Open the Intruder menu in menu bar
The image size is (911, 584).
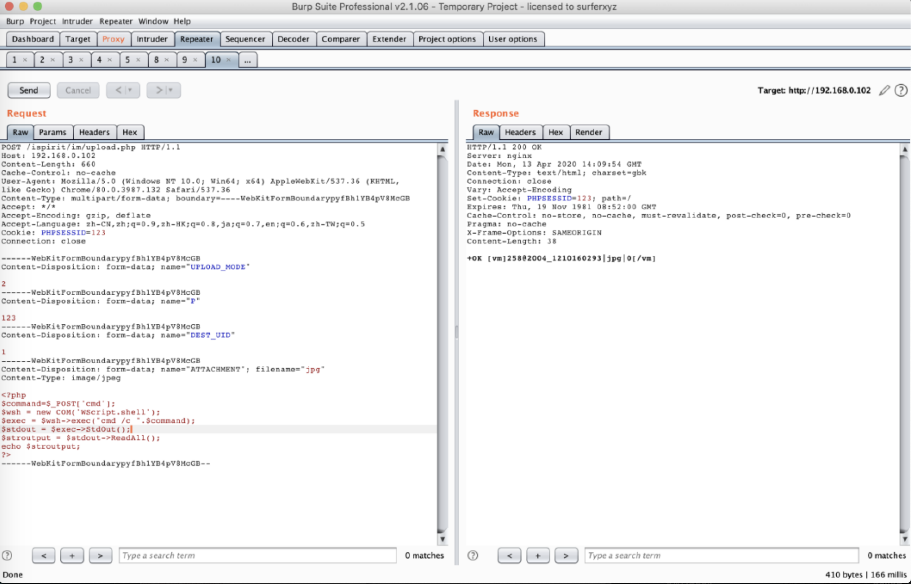77,21
